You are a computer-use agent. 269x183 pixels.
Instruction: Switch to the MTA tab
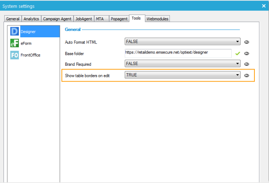pyautogui.click(x=100, y=19)
